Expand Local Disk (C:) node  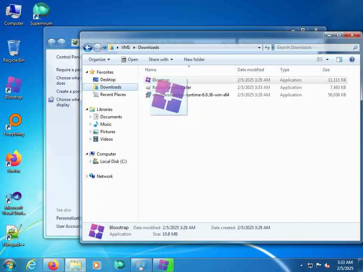pos(90,161)
